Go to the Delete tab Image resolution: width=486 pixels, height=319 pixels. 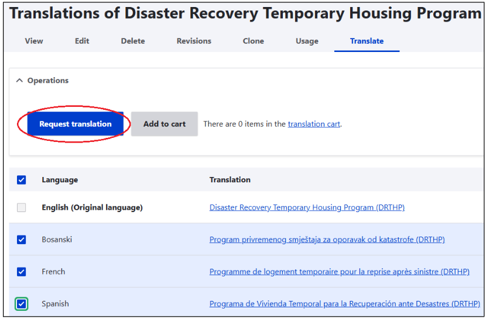click(x=133, y=41)
